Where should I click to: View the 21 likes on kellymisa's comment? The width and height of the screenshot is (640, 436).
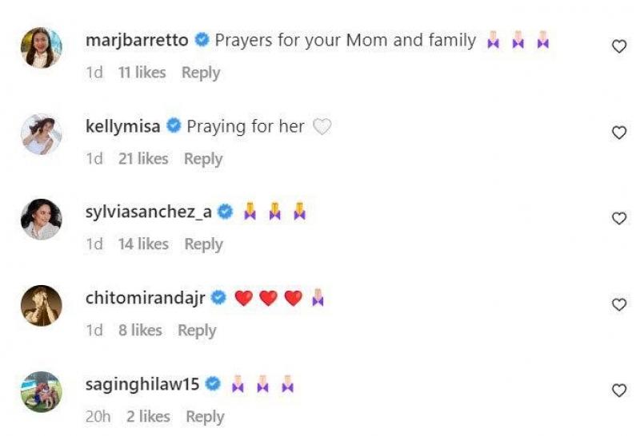click(x=142, y=159)
